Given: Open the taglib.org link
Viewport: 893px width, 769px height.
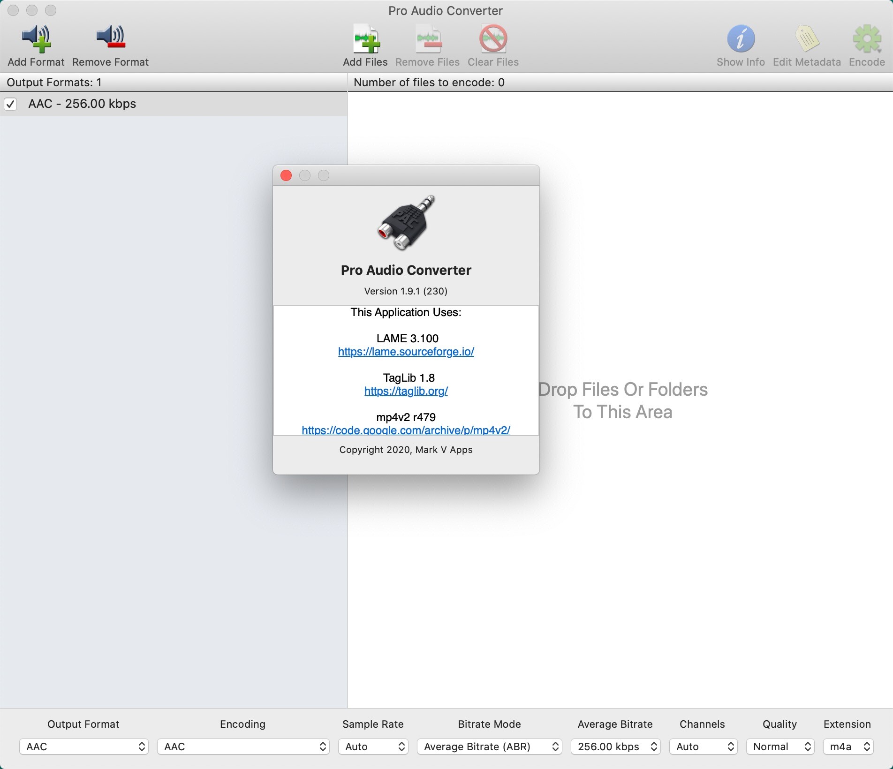Looking at the screenshot, I should tap(406, 391).
